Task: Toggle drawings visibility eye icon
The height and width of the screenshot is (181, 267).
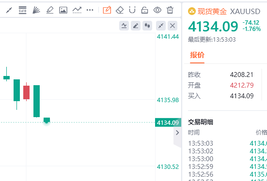Action: (x=157, y=10)
